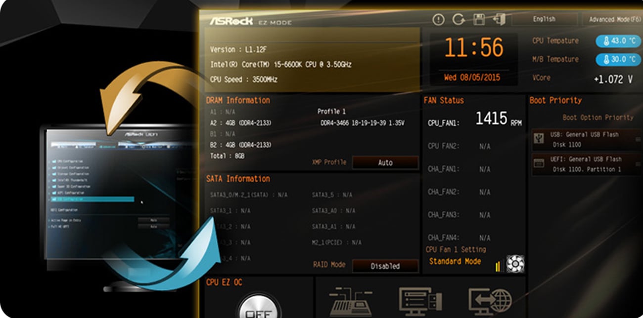
Task: Open the RAID Mode Disabled dropdown
Action: pyautogui.click(x=385, y=266)
